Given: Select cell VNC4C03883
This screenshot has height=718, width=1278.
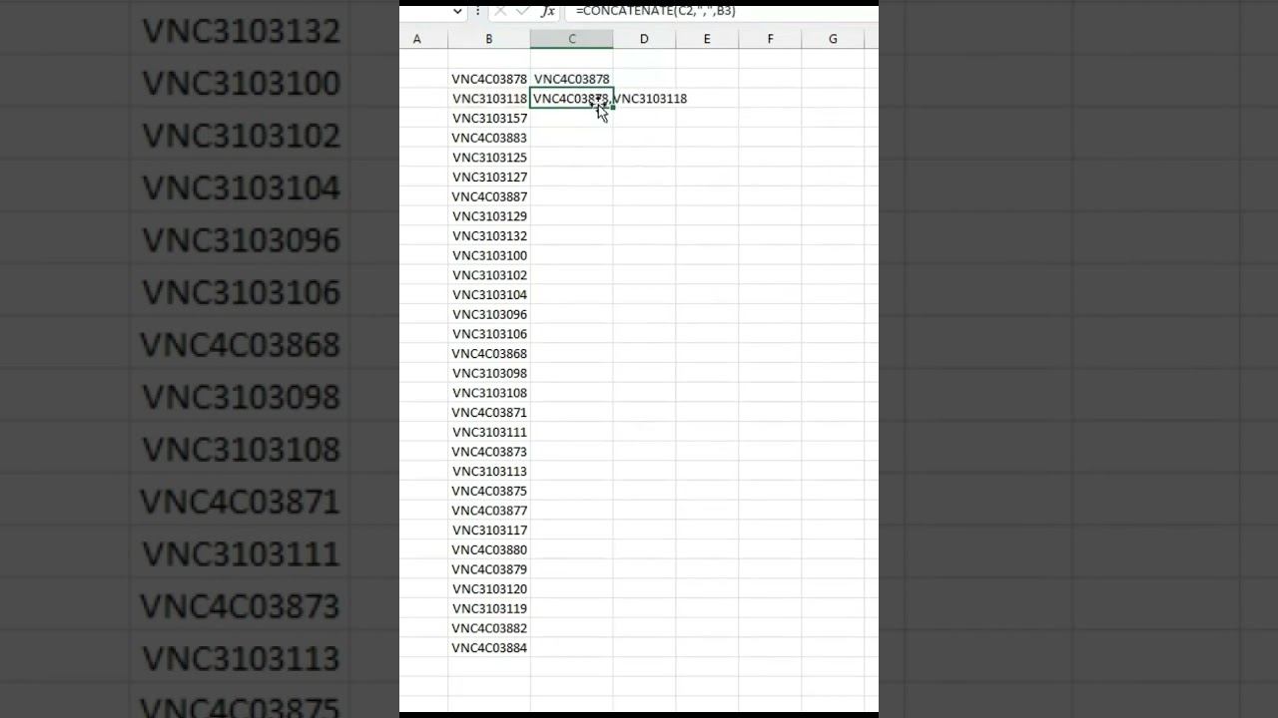Looking at the screenshot, I should (x=489, y=138).
